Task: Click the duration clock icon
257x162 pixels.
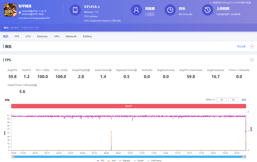Action: [170, 10]
